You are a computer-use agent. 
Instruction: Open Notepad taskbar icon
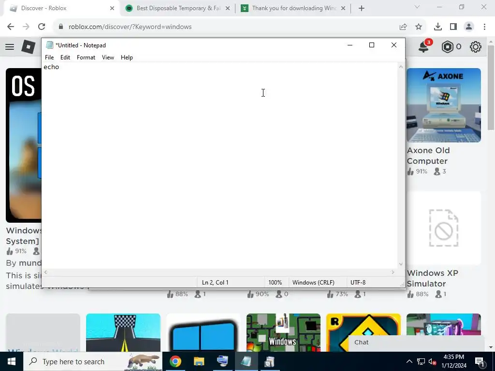click(246, 361)
